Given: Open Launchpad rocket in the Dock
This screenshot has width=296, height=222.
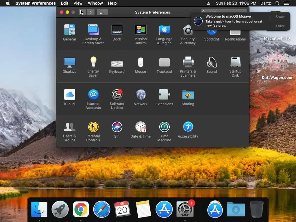Looking at the screenshot, I should click(60, 209).
